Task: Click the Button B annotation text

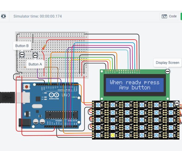Action: (x=22, y=46)
